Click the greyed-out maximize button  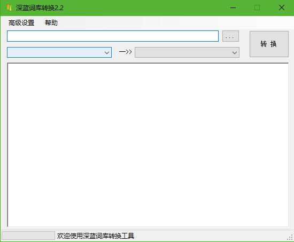(257, 7)
